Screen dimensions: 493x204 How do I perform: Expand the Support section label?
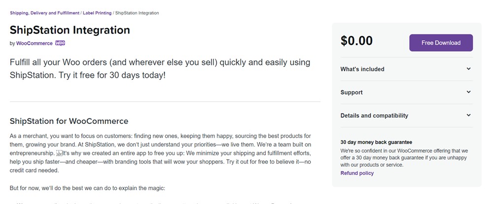(x=352, y=92)
